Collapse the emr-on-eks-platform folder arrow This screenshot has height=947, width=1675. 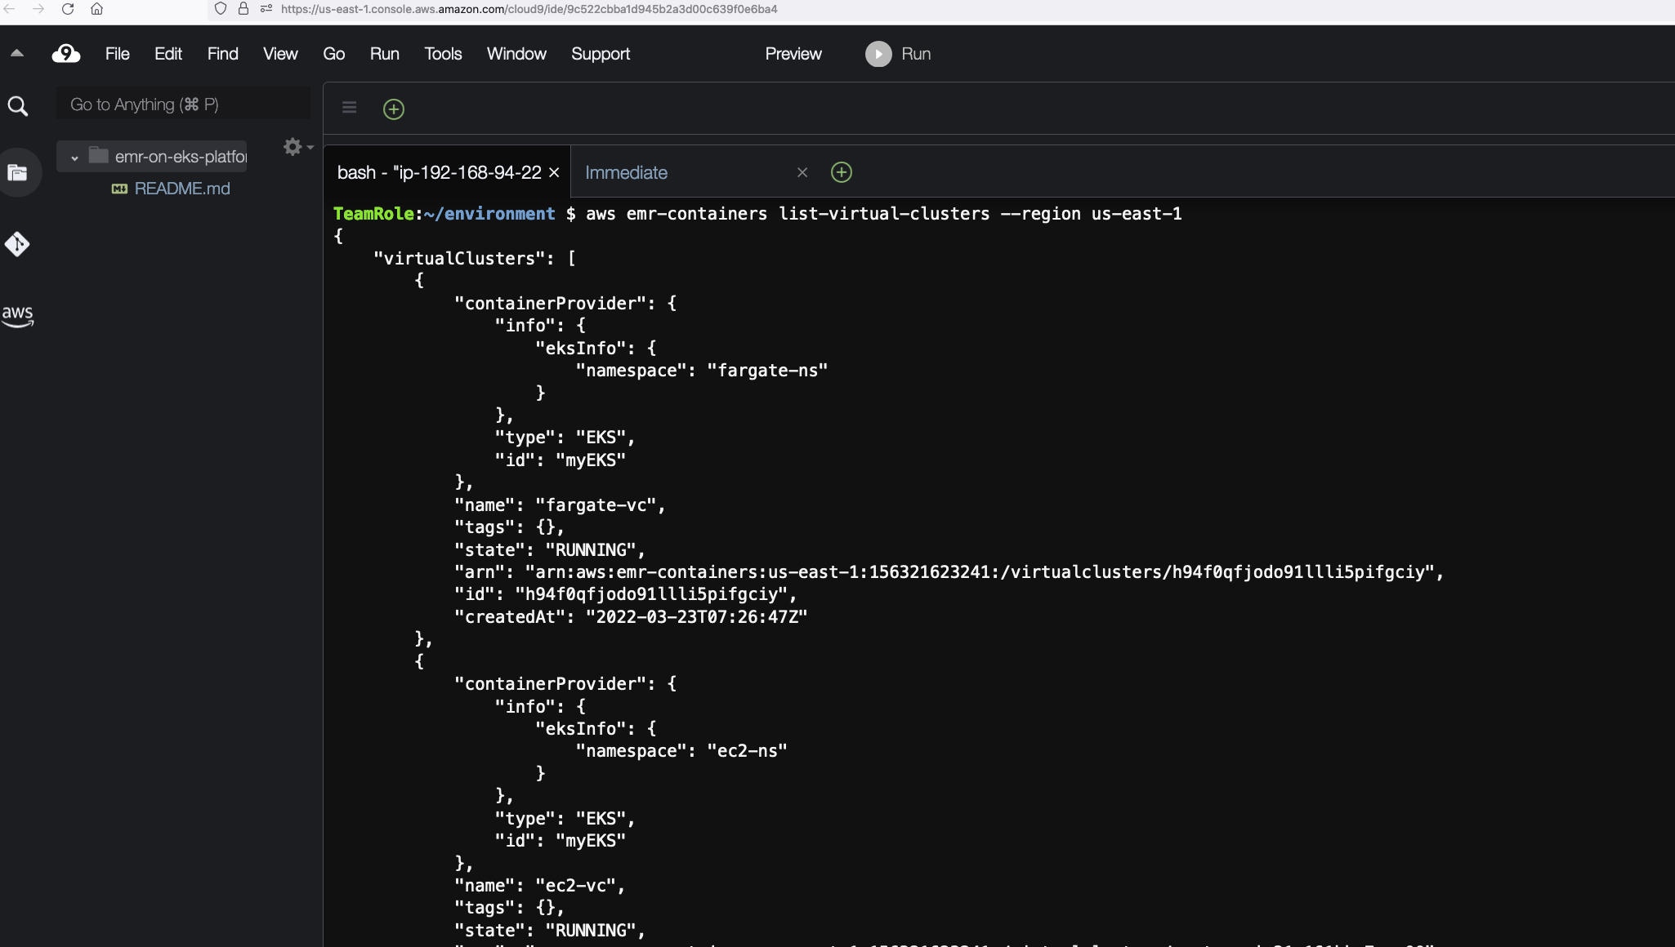(74, 158)
